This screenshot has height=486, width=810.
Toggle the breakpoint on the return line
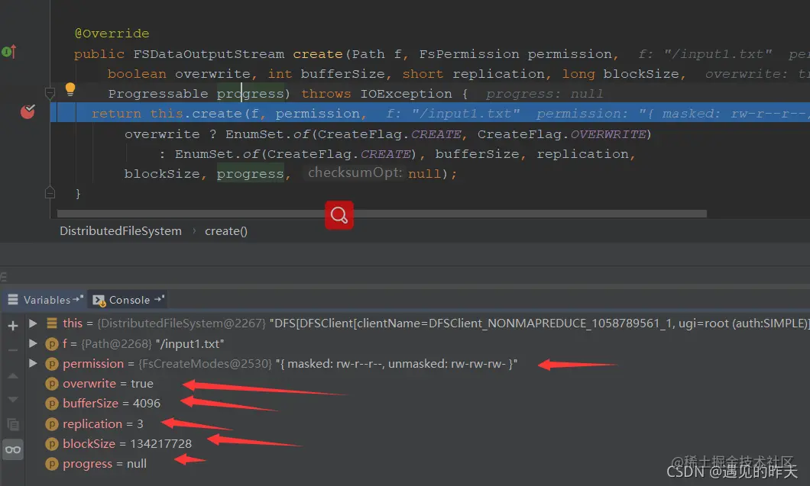pyautogui.click(x=28, y=111)
